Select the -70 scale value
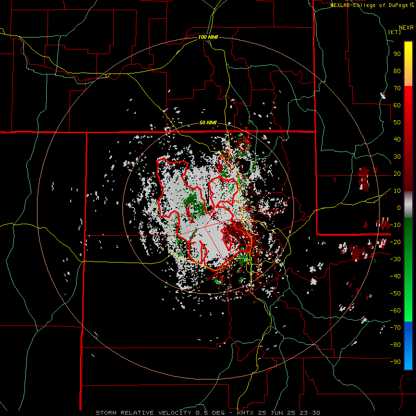 (395, 328)
